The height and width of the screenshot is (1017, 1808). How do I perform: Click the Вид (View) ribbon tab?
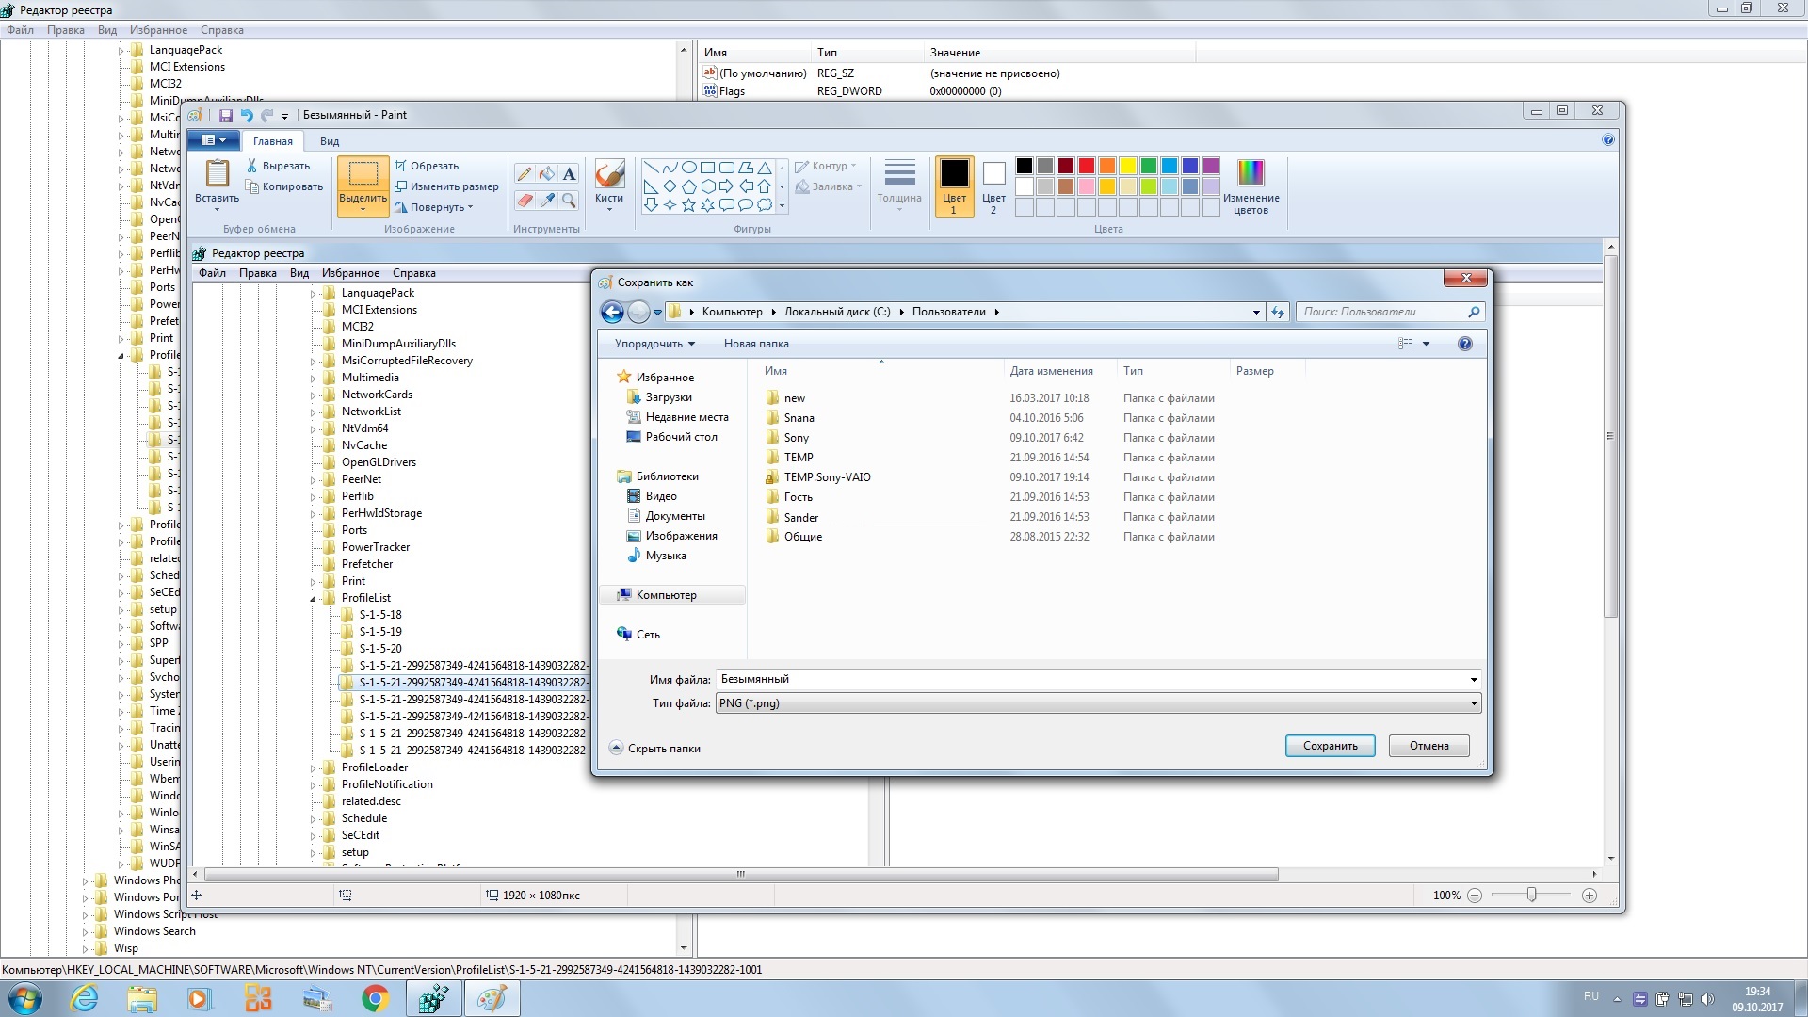click(328, 140)
